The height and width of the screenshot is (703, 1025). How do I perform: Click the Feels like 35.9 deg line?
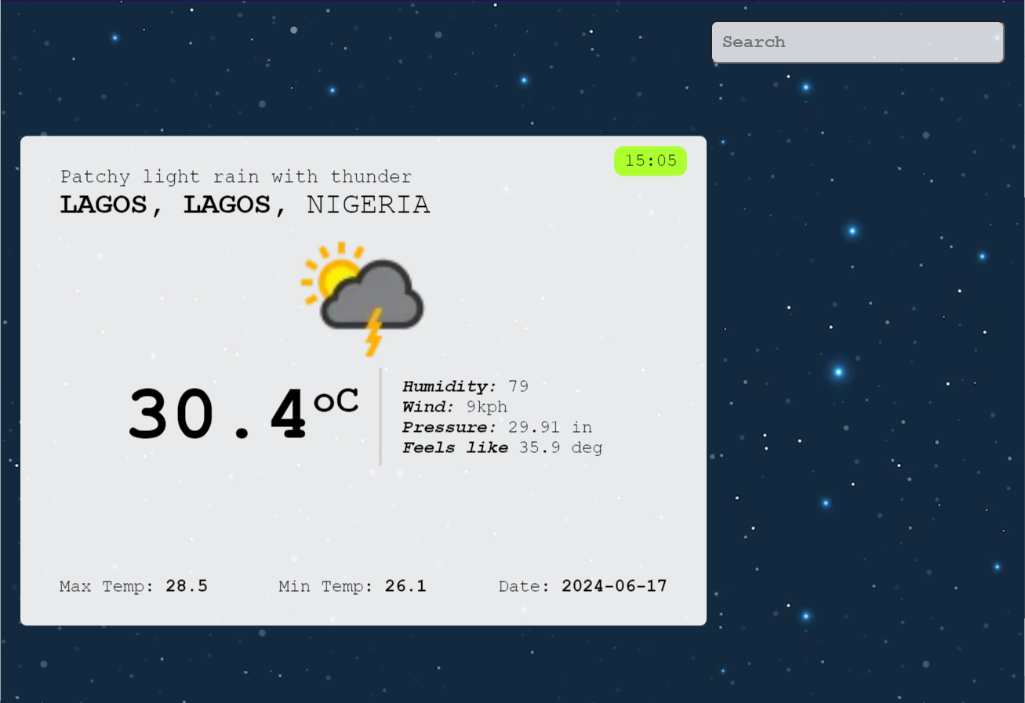click(503, 448)
